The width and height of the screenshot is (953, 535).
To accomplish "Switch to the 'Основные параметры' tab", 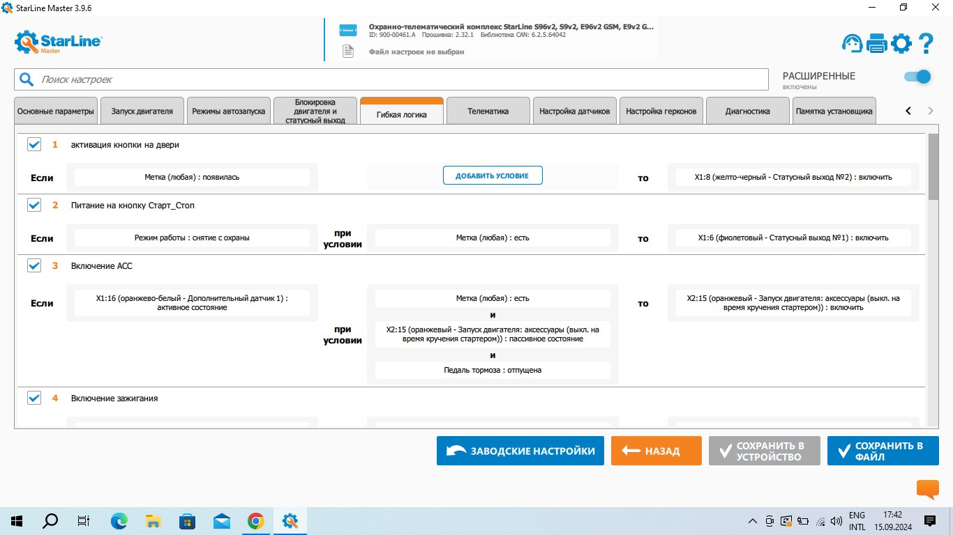I will pos(56,111).
